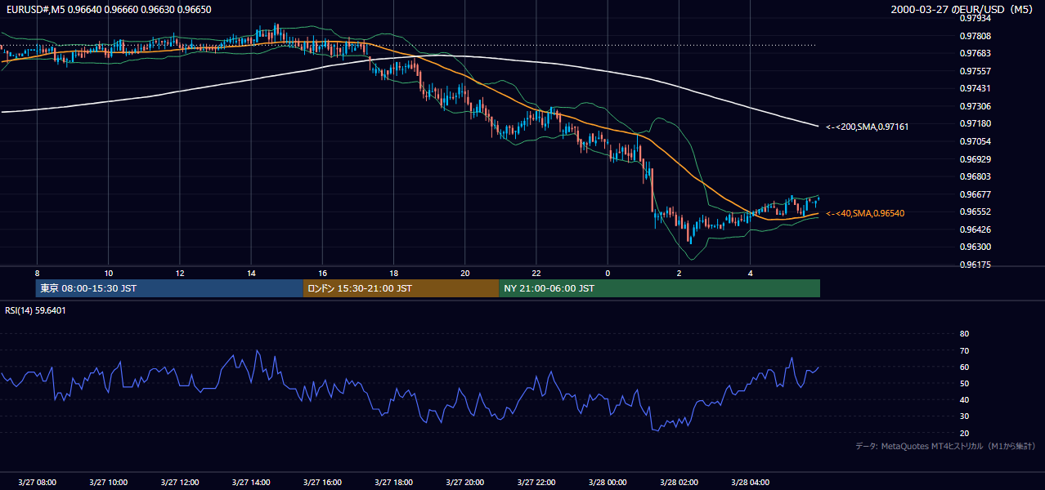This screenshot has height=490, width=1045.
Task: Click price axis value 0.97054
Action: click(x=975, y=141)
